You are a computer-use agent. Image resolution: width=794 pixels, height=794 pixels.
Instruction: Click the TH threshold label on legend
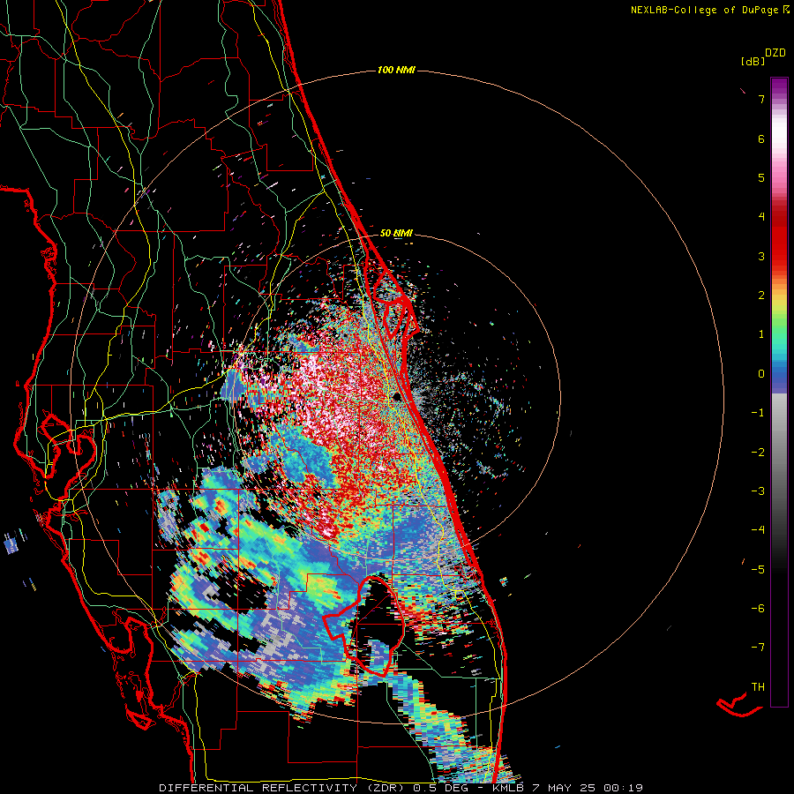(x=758, y=686)
